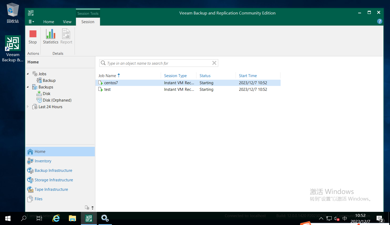Open the main hamburger menu
This screenshot has height=225, width=390.
[31, 22]
